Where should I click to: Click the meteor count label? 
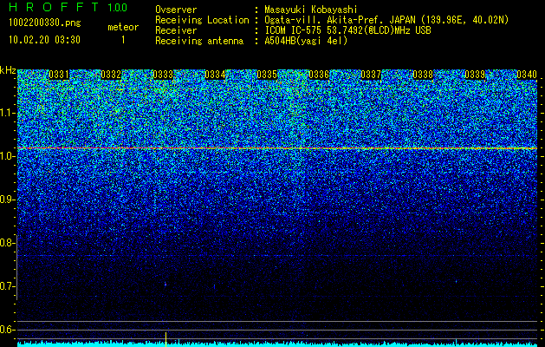tap(123, 27)
